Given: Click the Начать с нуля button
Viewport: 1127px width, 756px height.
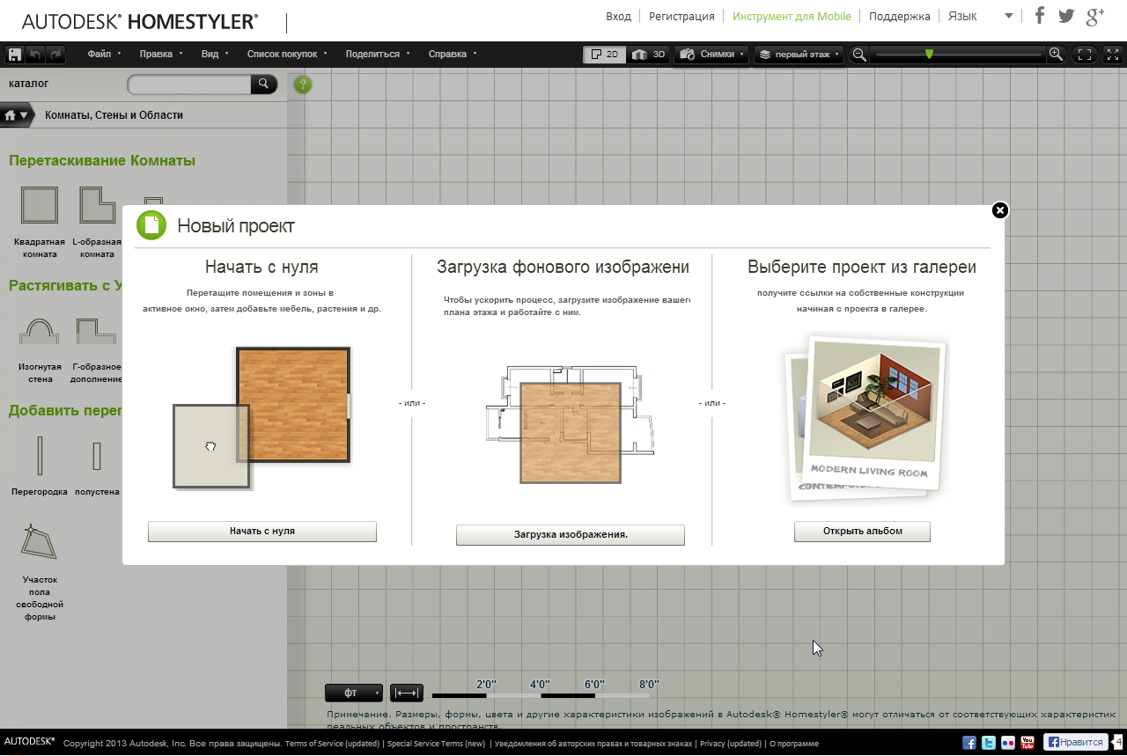Looking at the screenshot, I should coord(261,532).
